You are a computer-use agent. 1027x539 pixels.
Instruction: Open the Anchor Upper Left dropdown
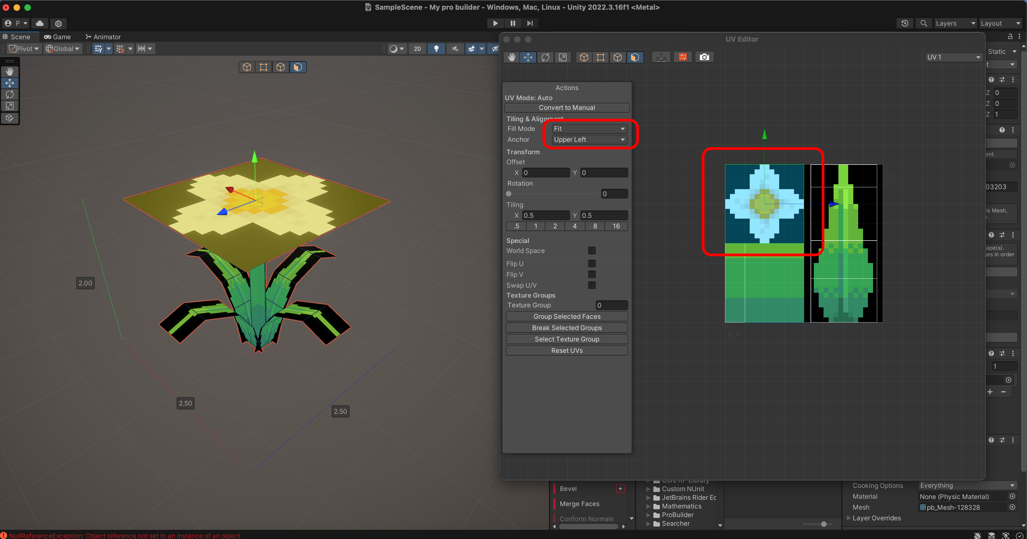[x=589, y=140]
